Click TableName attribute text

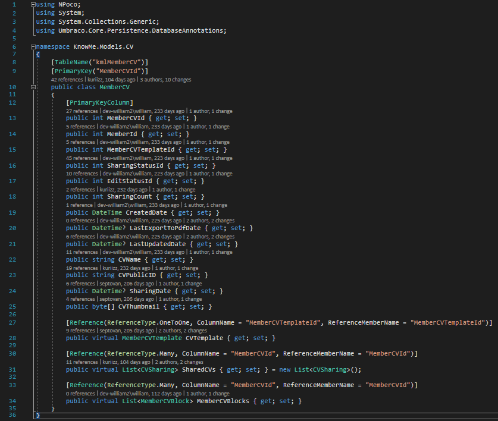click(x=71, y=62)
